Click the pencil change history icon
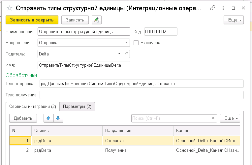252x165 pixels. pyautogui.click(x=97, y=20)
